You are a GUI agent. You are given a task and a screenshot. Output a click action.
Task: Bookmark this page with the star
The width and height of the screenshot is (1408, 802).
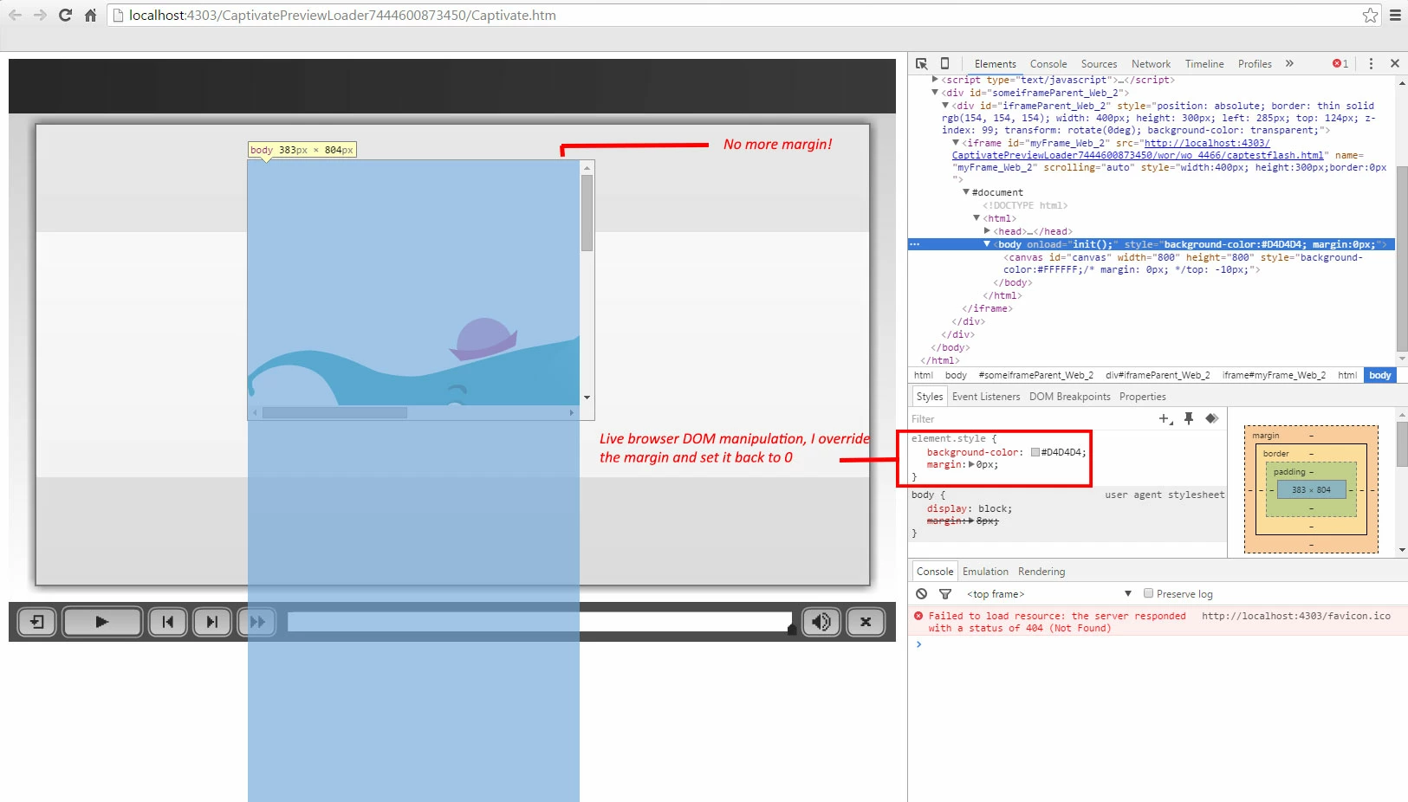[x=1370, y=15]
